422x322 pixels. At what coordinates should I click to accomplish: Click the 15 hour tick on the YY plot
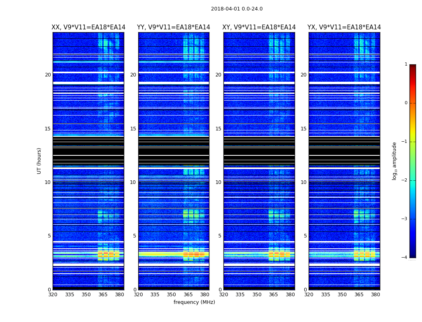(x=133, y=129)
